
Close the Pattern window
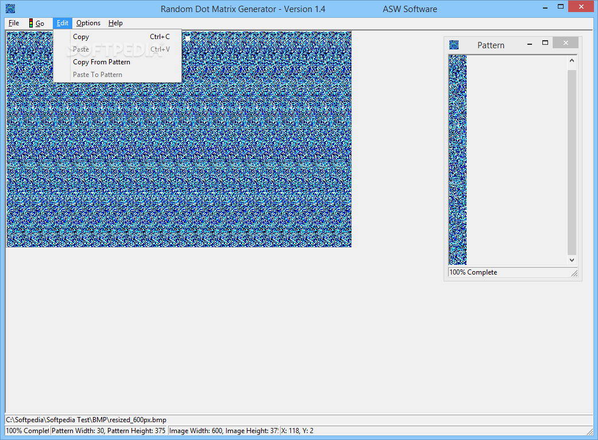point(566,43)
